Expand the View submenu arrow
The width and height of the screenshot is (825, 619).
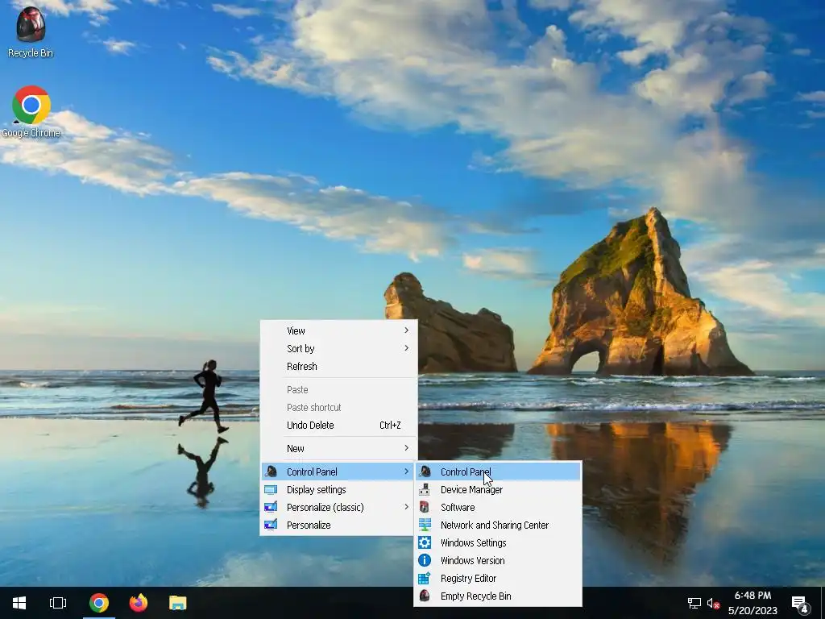(x=406, y=330)
